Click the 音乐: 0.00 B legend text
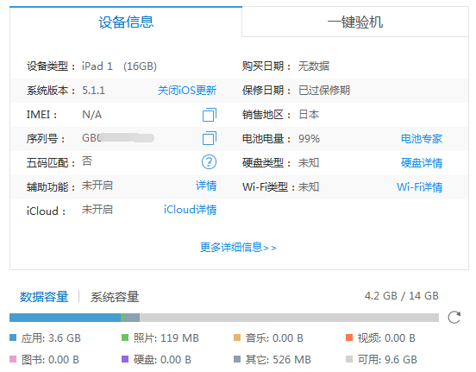The width and height of the screenshot is (476, 372). (274, 338)
